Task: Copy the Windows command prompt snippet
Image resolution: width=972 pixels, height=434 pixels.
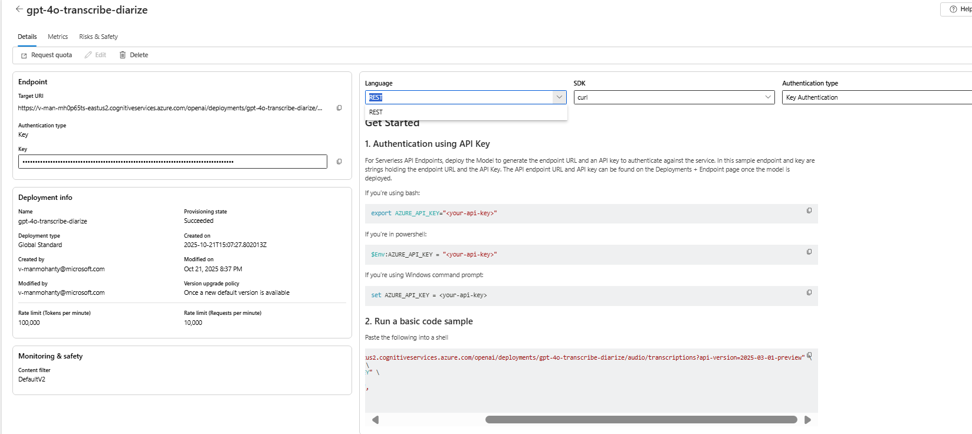Action: pyautogui.click(x=809, y=292)
